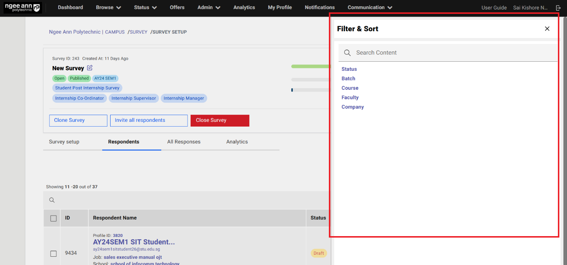Click the green survey progress bar
The width and height of the screenshot is (567, 265).
click(x=310, y=66)
